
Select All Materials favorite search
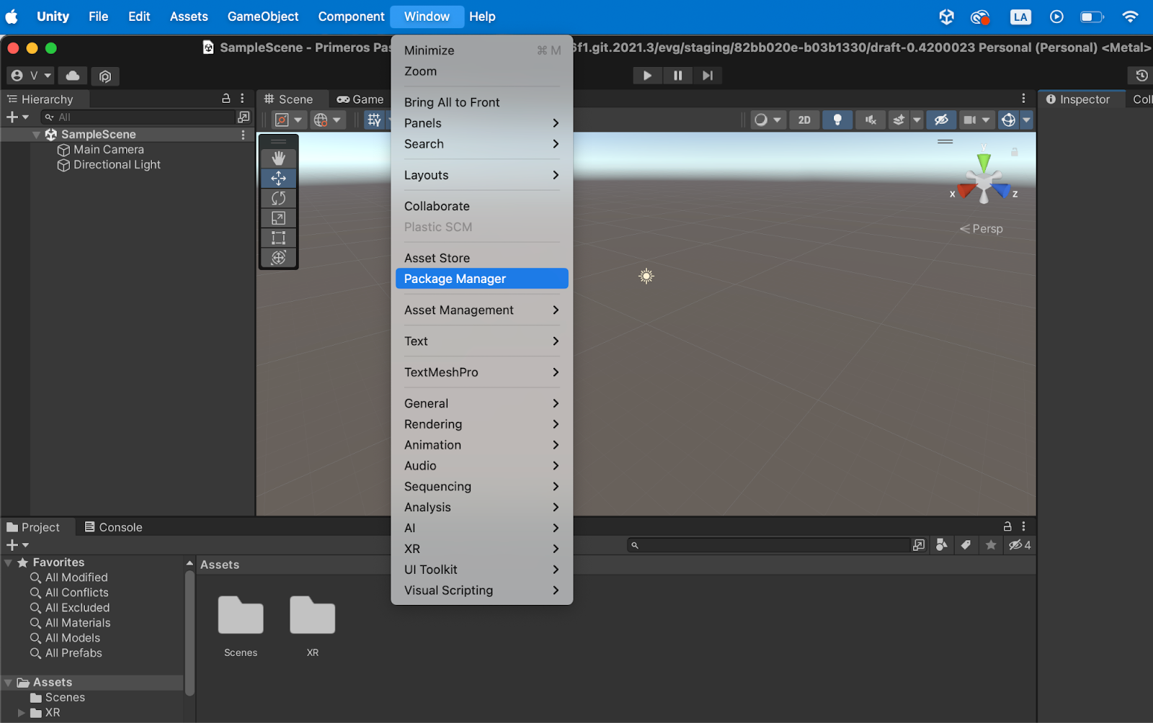tap(71, 623)
